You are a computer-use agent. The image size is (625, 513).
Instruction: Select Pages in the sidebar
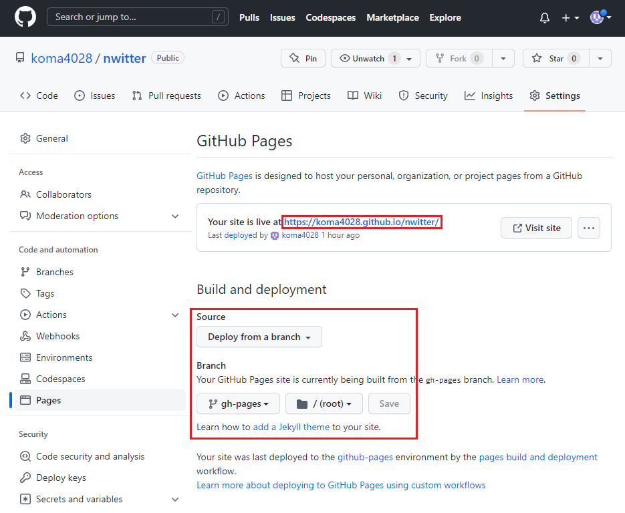100,400
